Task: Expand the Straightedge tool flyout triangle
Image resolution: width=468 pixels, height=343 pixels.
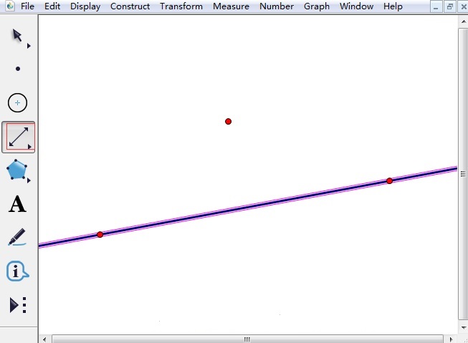Action: point(29,147)
